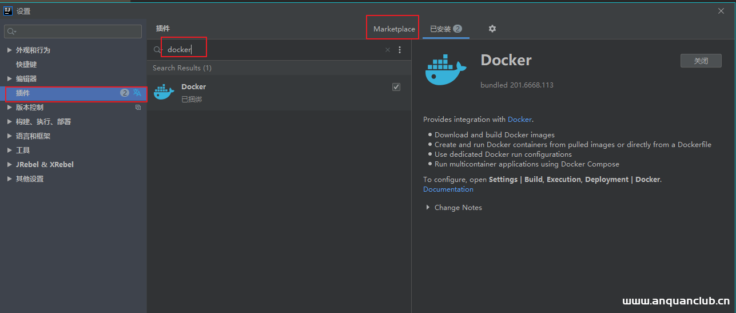
Task: Click the installed count badge 2
Action: click(457, 29)
